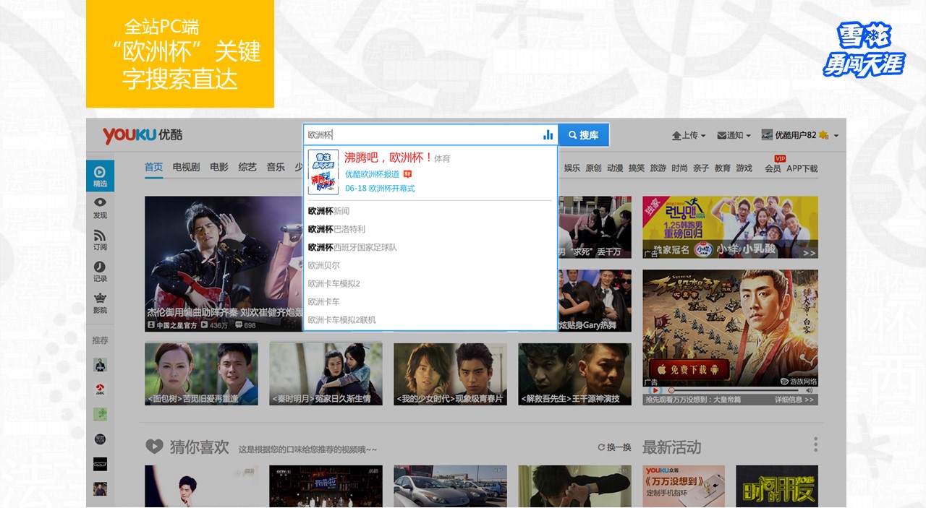Open the 通知 notifications dropdown
The width and height of the screenshot is (926, 508).
[734, 135]
